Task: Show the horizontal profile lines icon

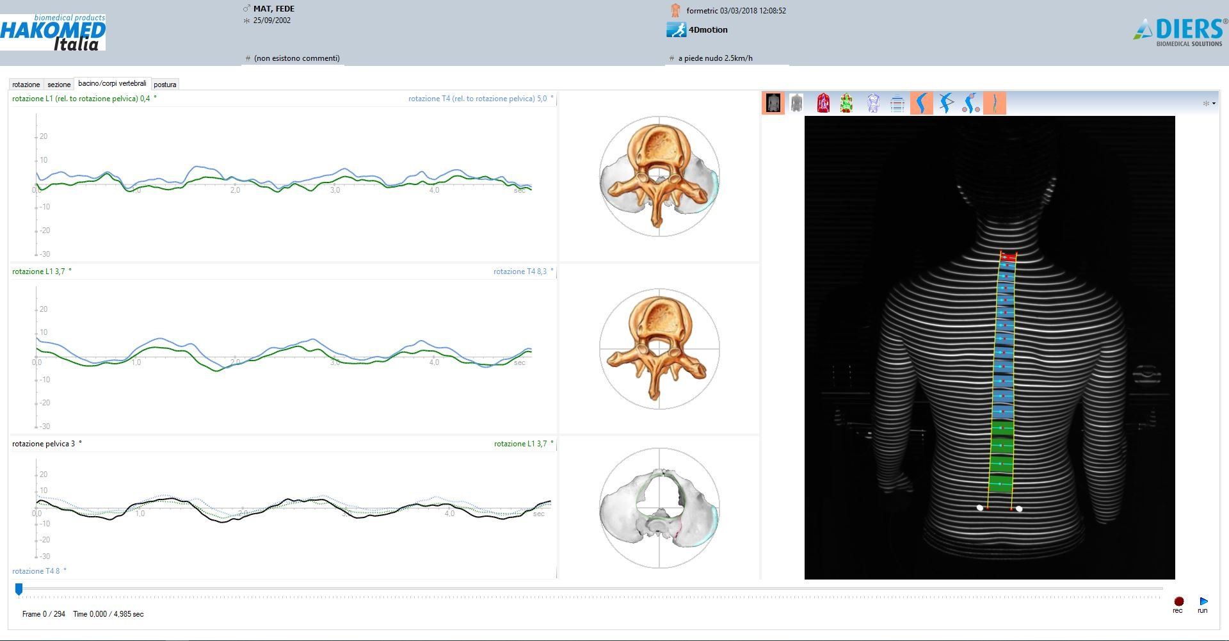Action: click(897, 103)
